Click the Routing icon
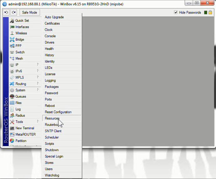 [12, 84]
